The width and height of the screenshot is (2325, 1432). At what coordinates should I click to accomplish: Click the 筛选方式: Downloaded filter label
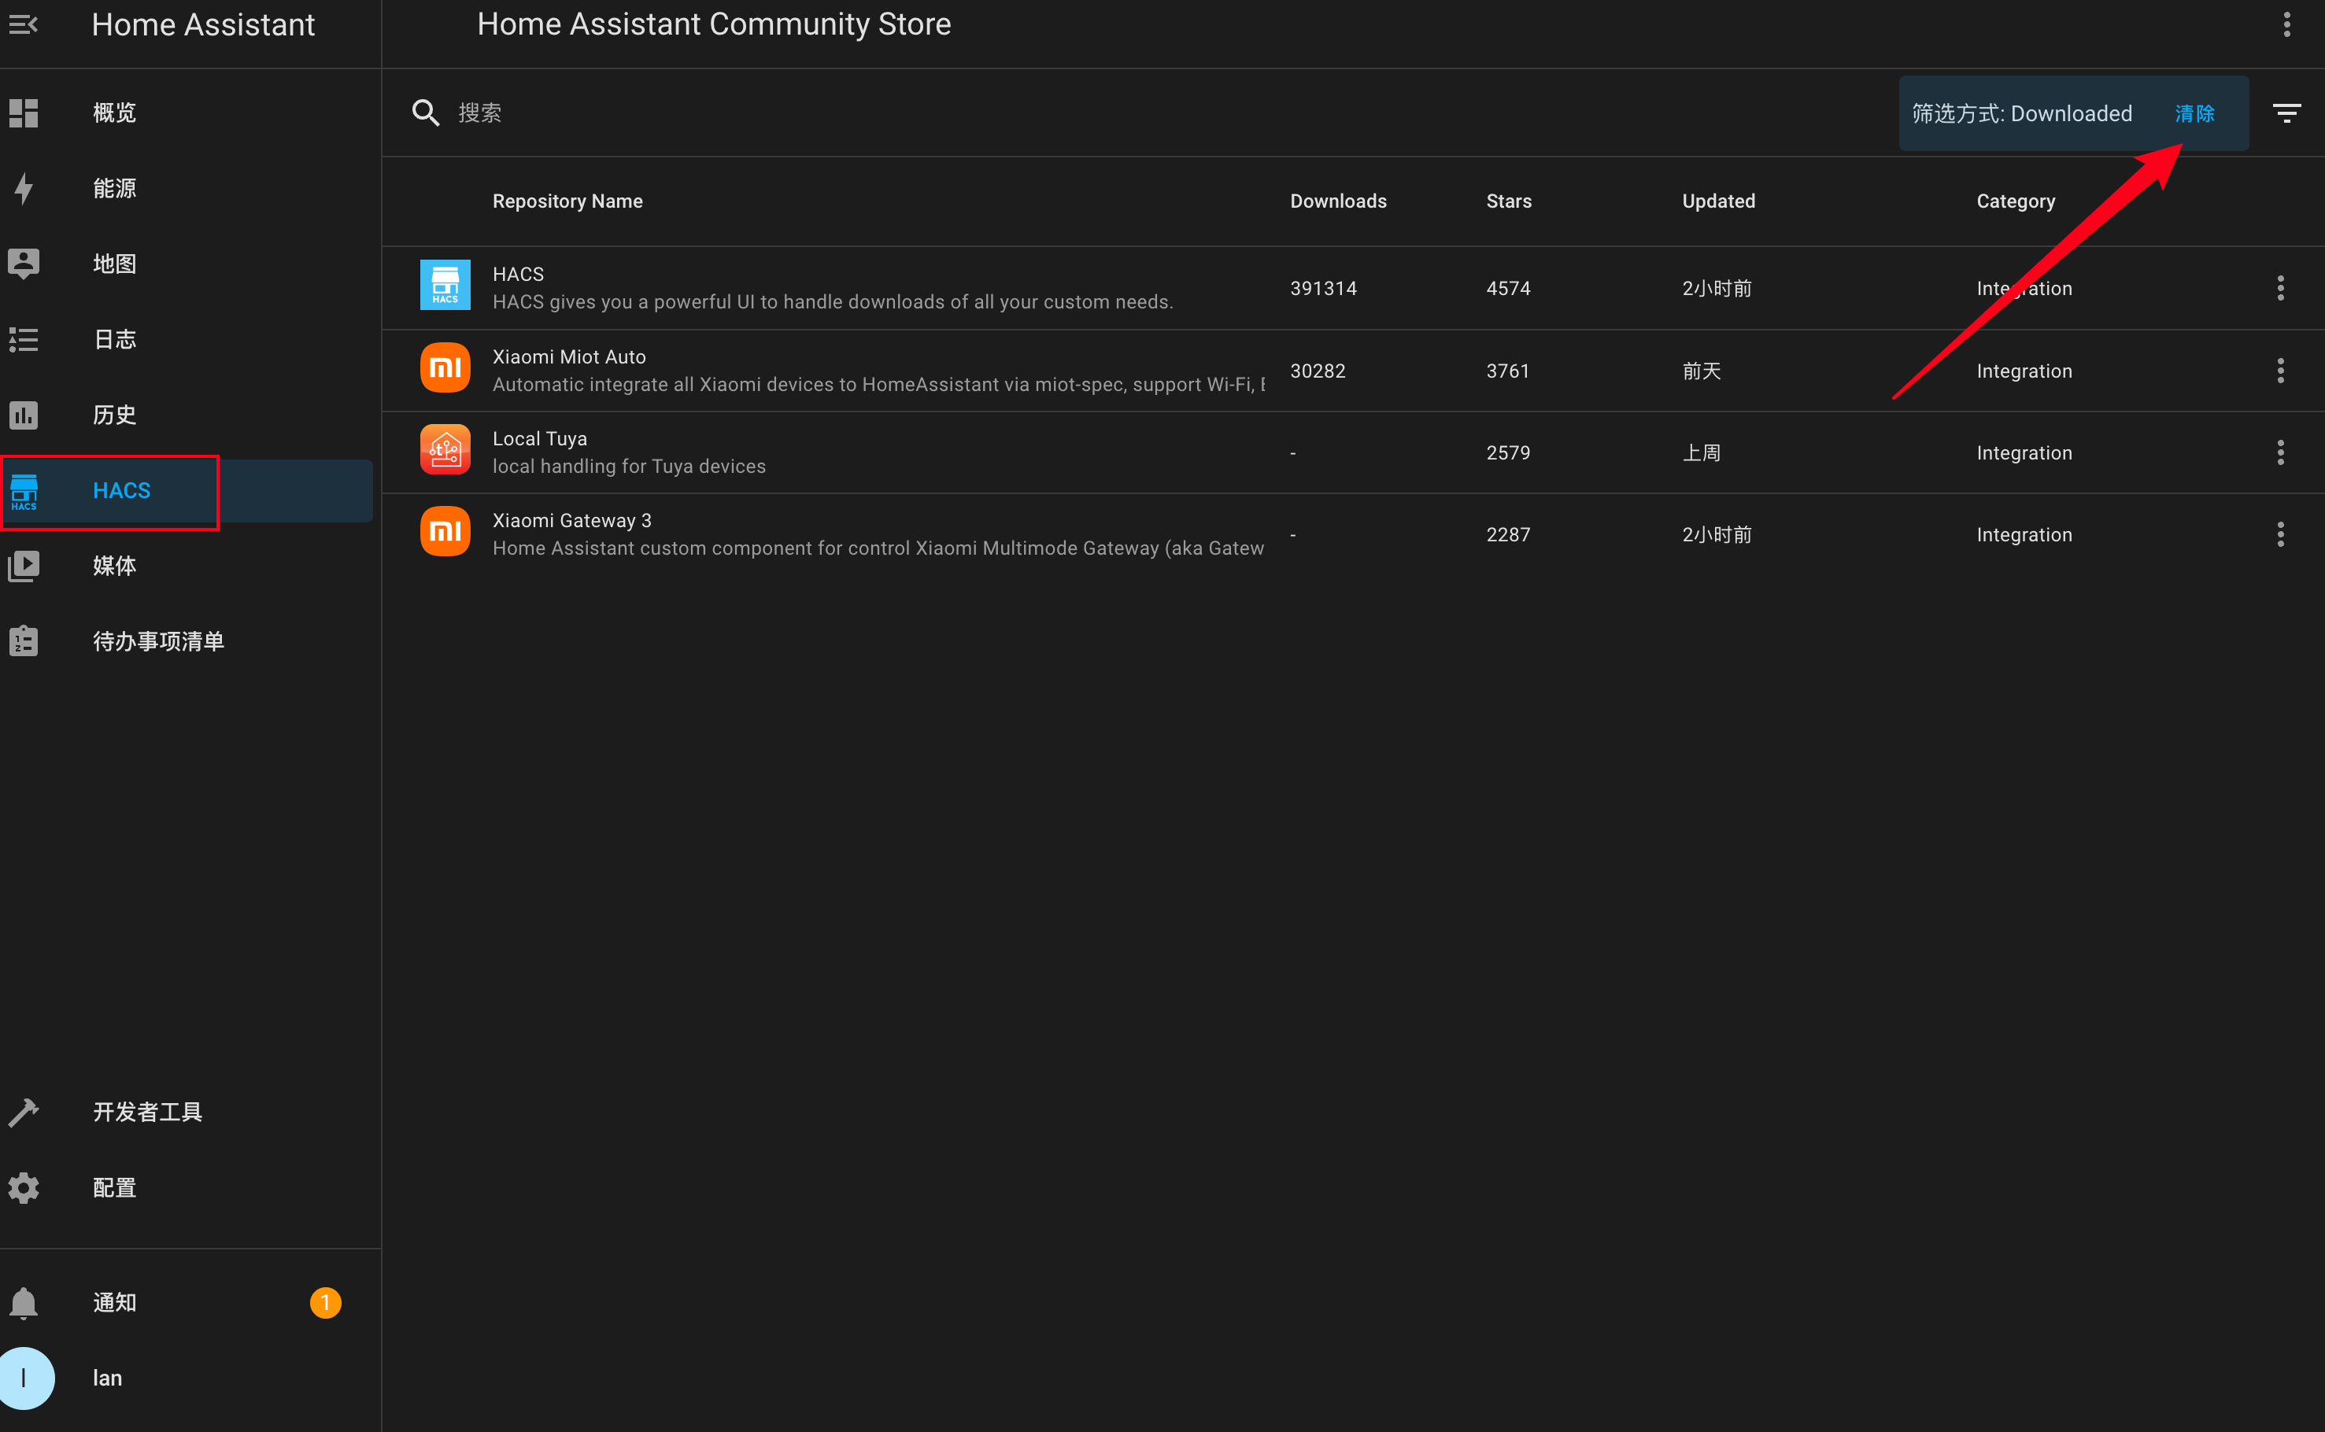tap(2022, 113)
